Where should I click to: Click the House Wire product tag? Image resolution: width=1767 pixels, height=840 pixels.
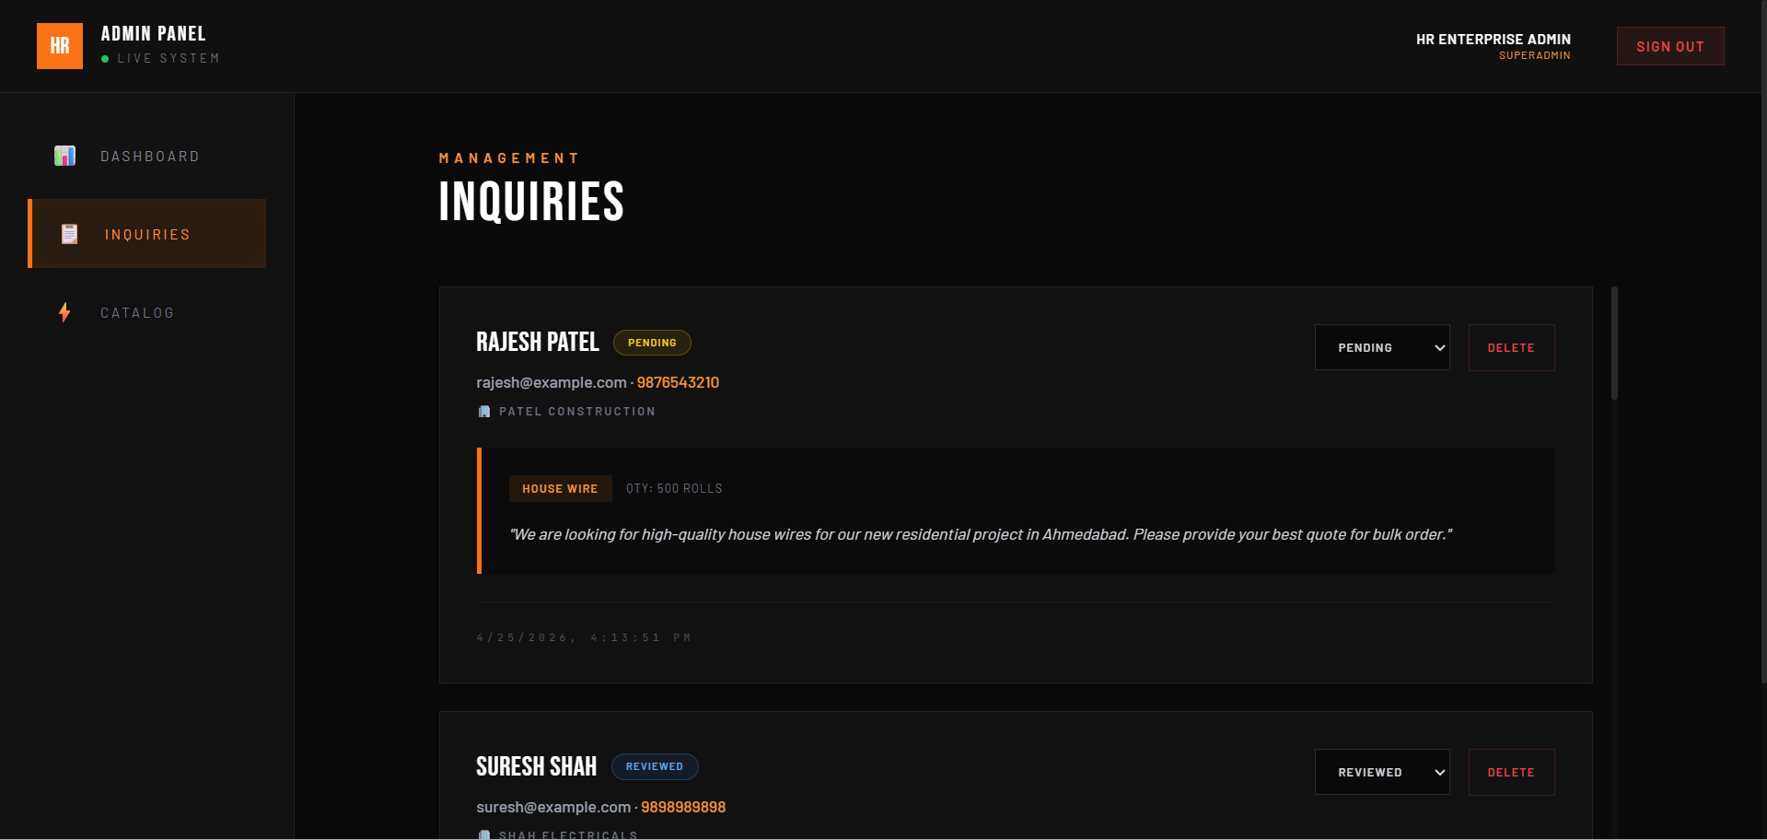tap(560, 489)
